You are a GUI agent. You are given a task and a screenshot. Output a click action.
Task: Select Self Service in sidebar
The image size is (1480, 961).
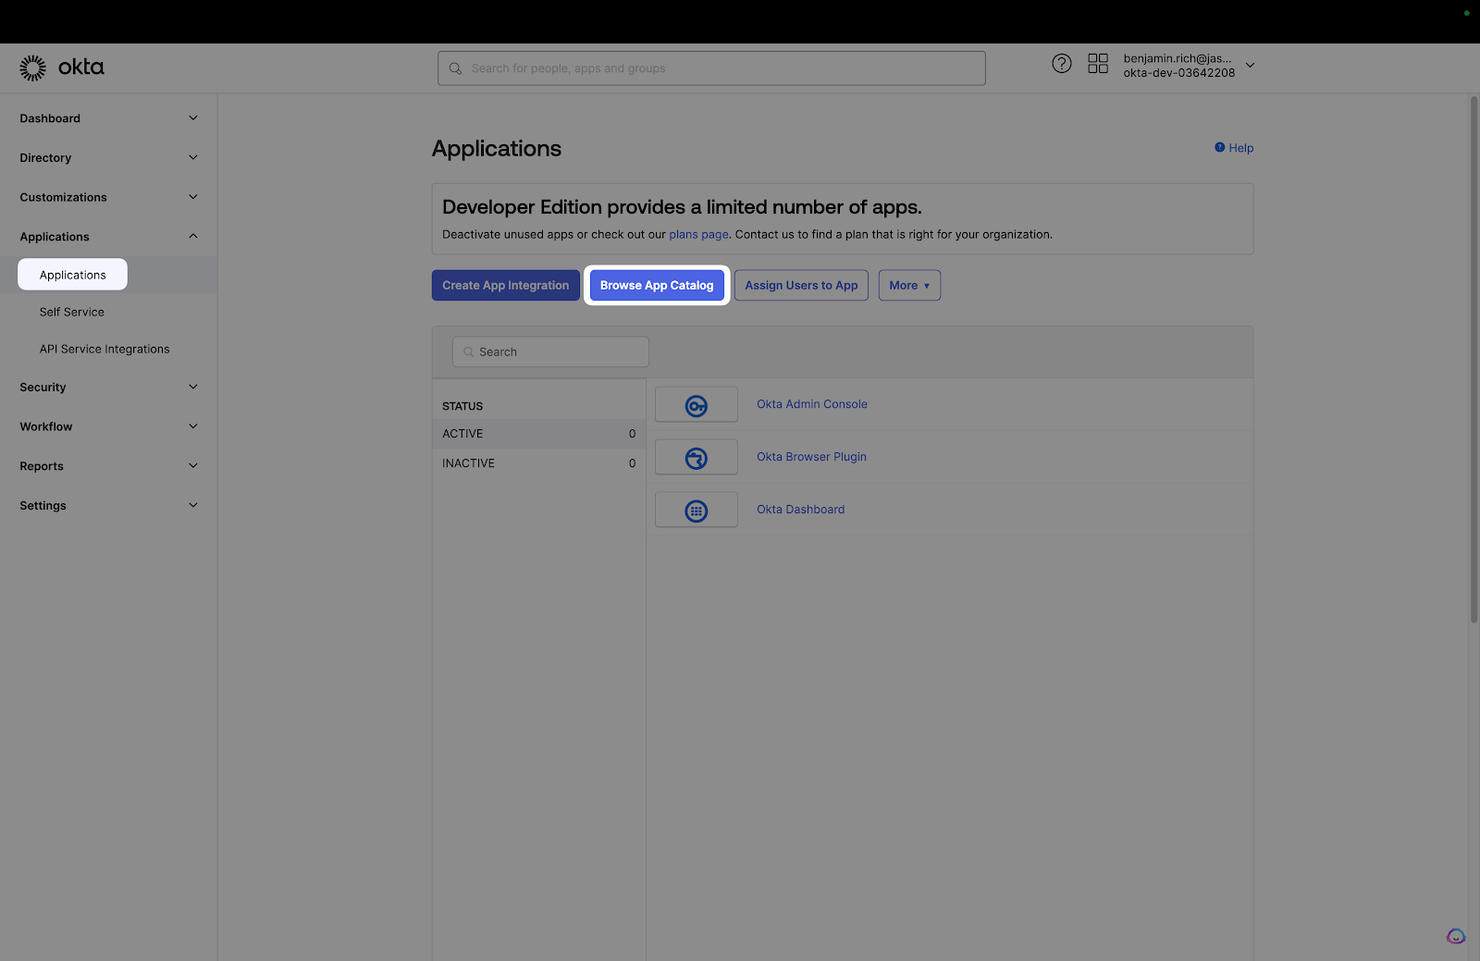point(72,313)
